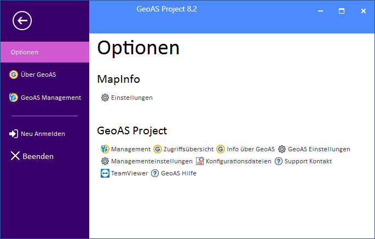Maximize the GeoAS Project window
The width and height of the screenshot is (375, 239).
coord(342,11)
